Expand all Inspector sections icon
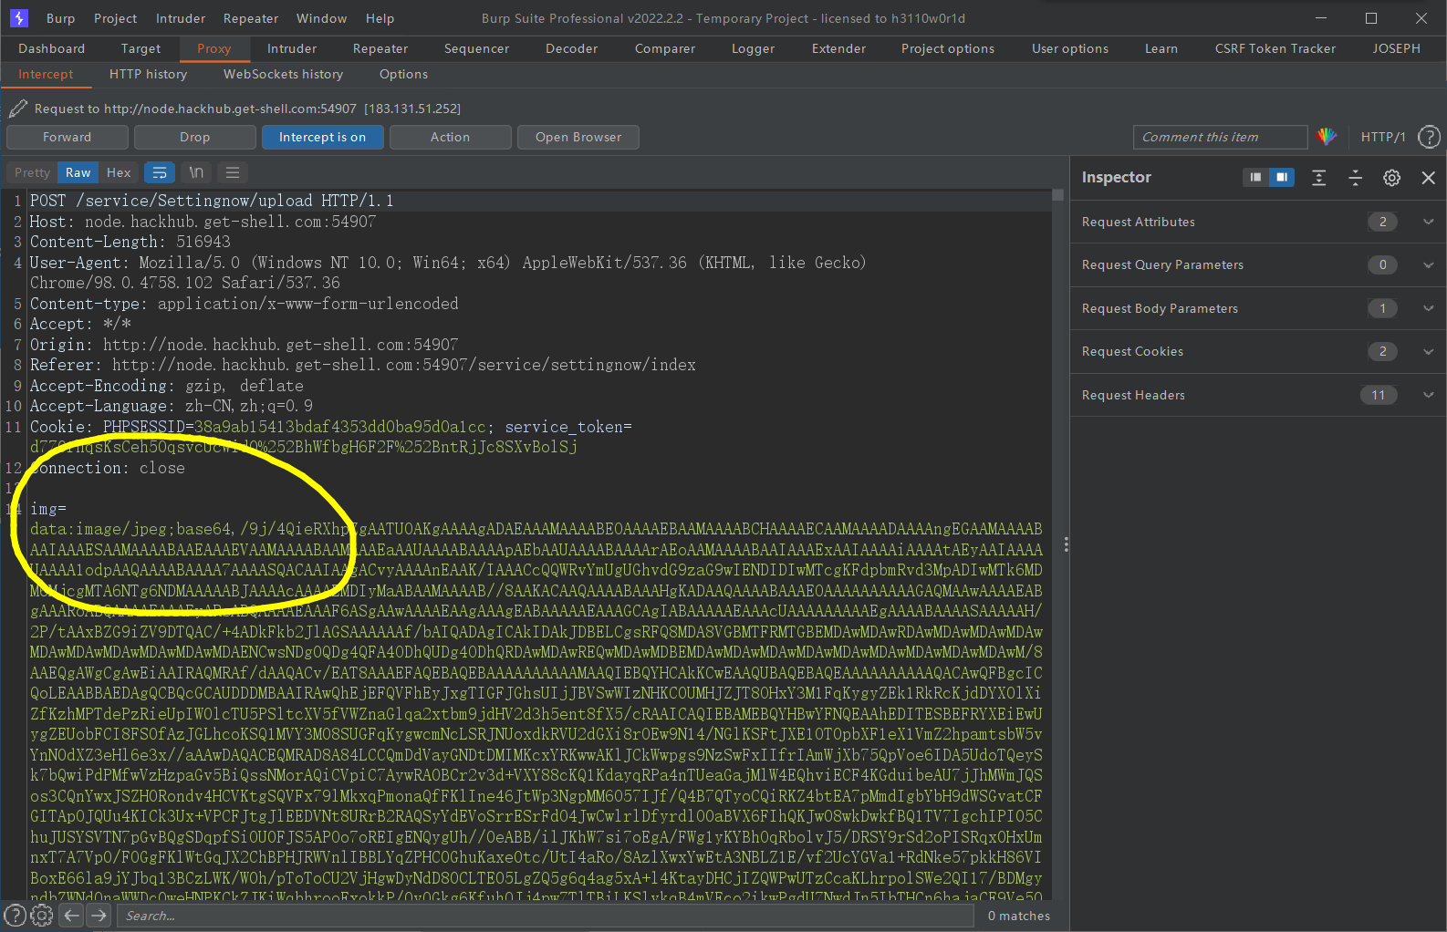The height and width of the screenshot is (932, 1447). (1318, 178)
